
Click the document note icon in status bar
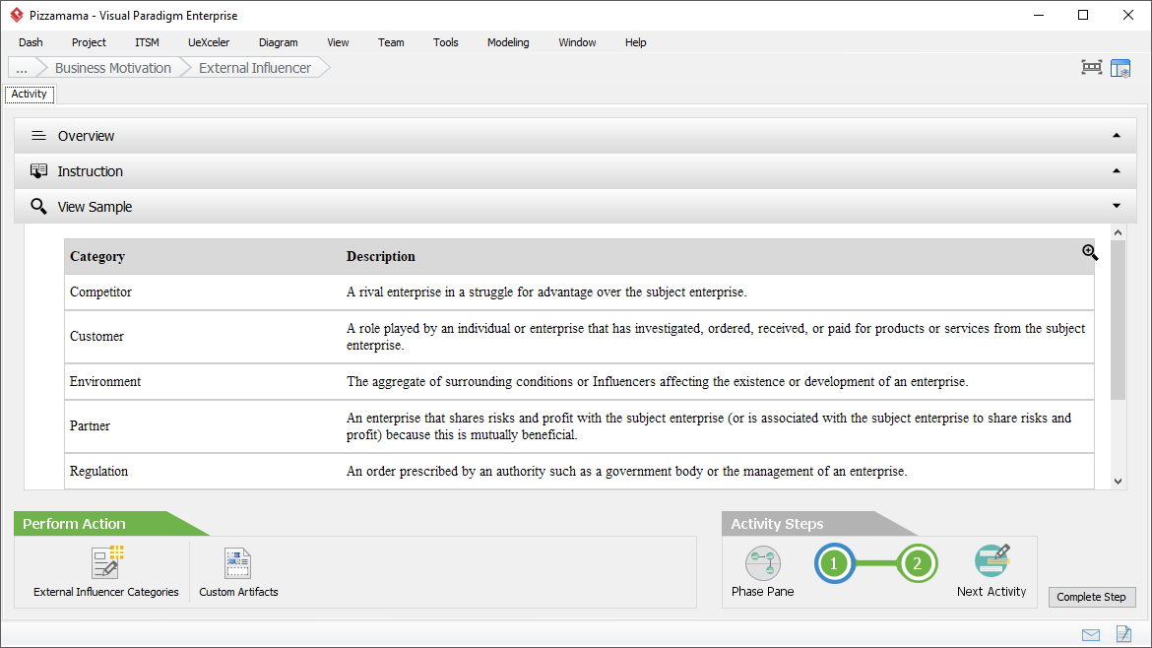(1123, 634)
